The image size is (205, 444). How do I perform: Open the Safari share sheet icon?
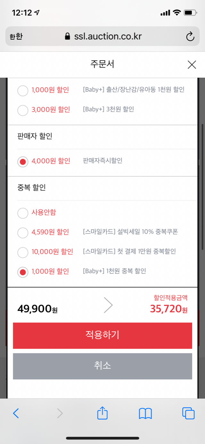[102, 413]
